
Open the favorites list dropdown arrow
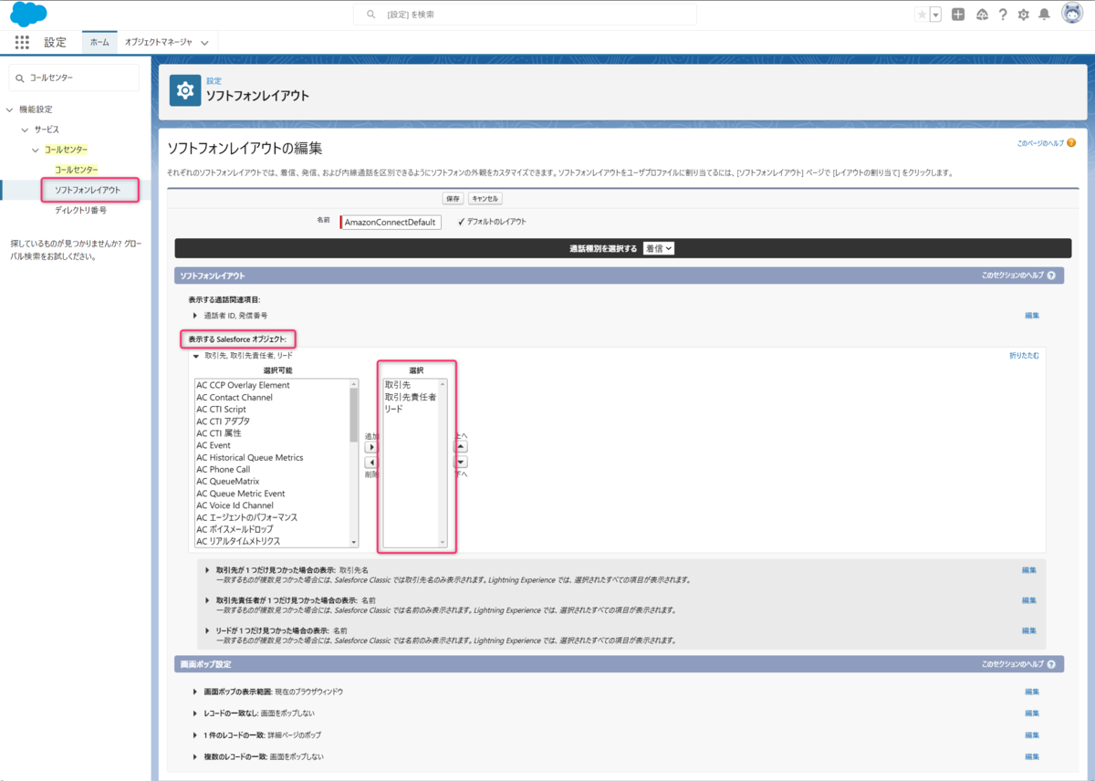[935, 15]
